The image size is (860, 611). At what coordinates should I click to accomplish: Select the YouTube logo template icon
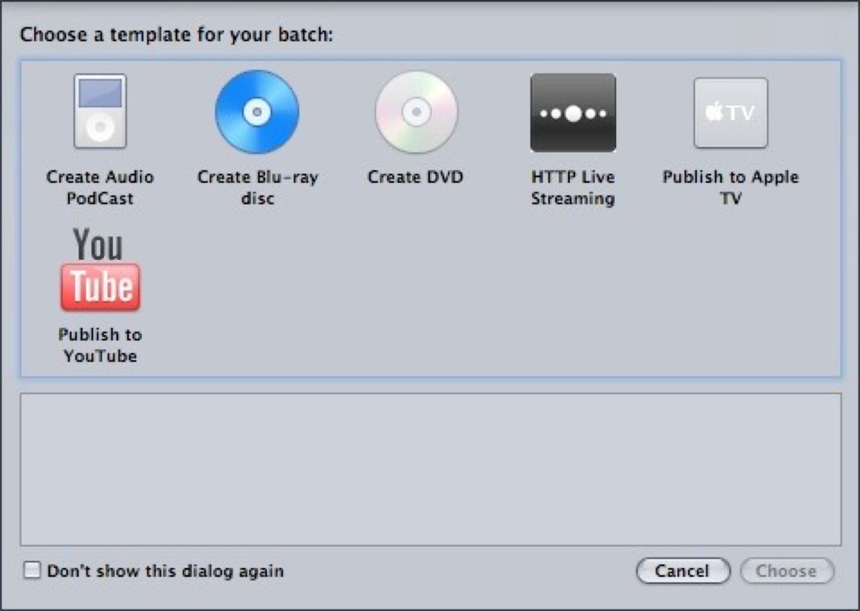pos(100,269)
